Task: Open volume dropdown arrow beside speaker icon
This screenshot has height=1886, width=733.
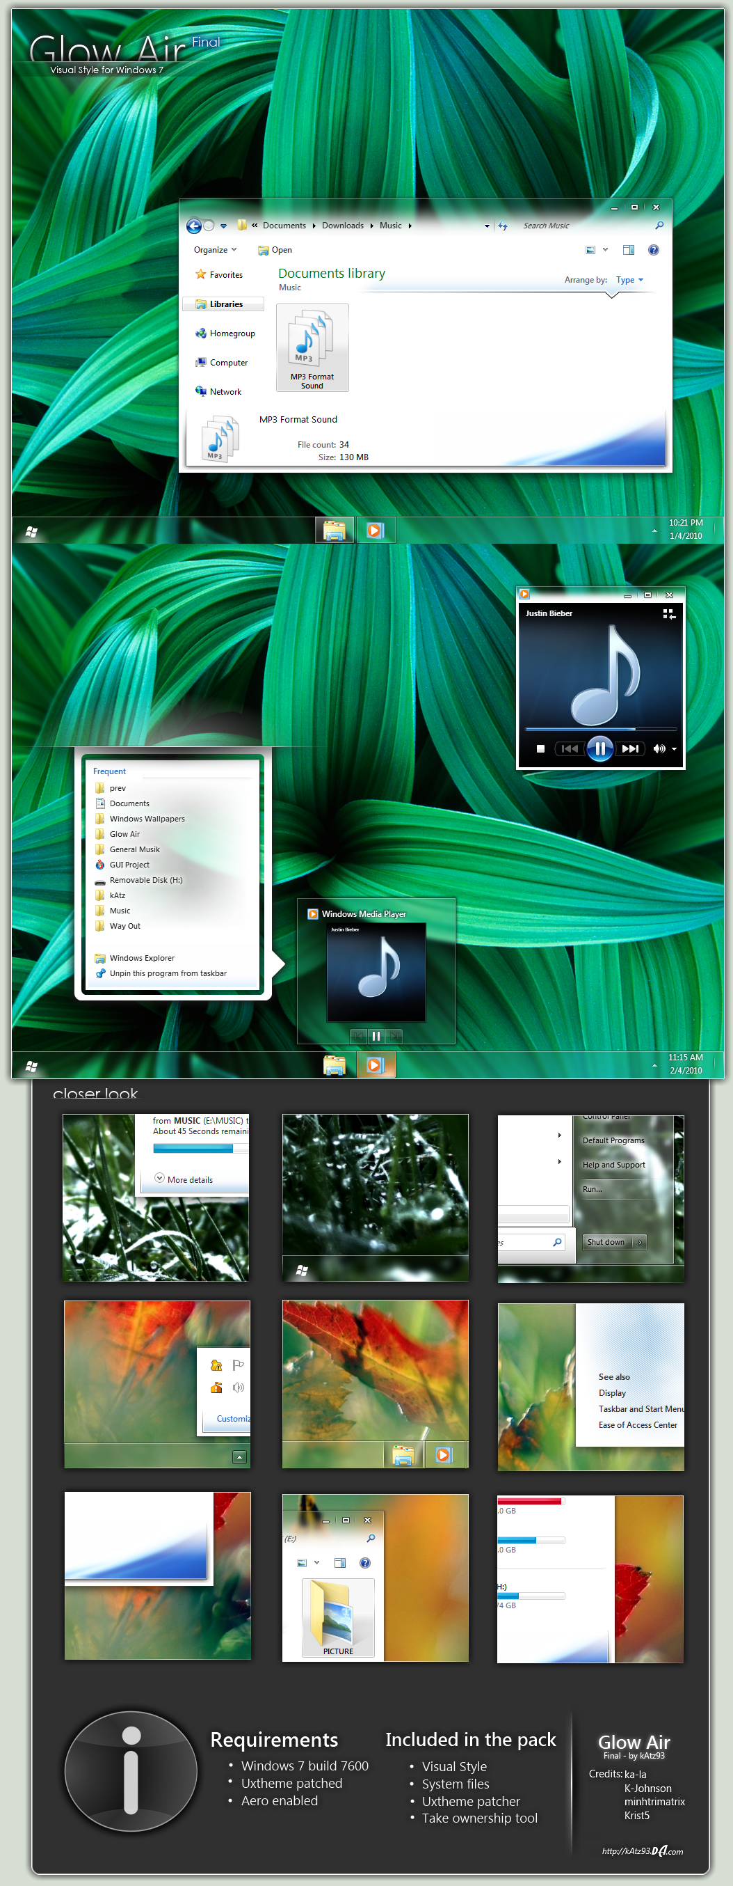Action: point(674,749)
